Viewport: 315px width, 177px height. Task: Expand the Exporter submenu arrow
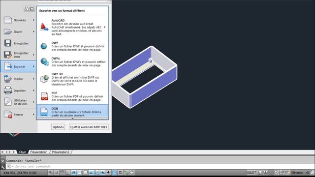[x=33, y=66]
